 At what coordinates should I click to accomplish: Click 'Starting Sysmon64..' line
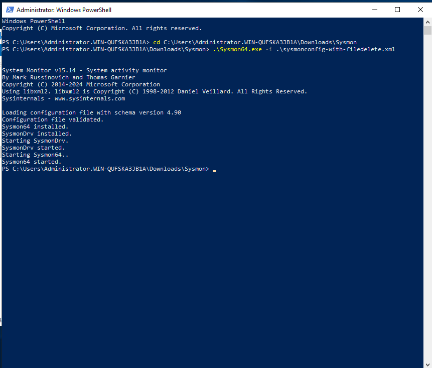35,155
